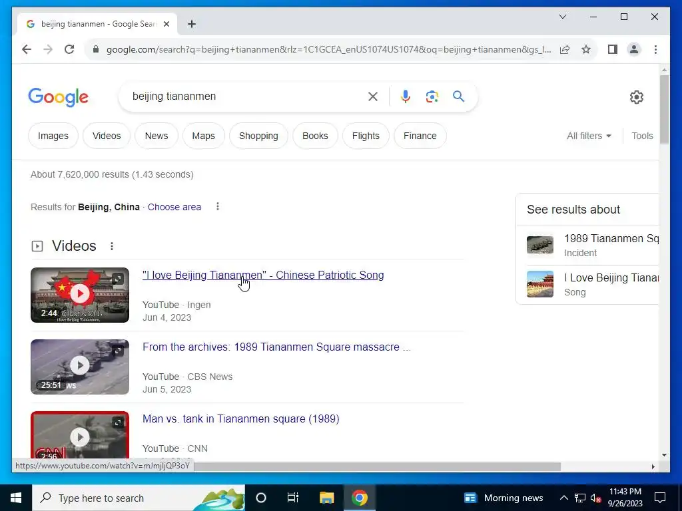Click the horizontal scrollbar at page bottom
682x511 pixels.
click(x=377, y=466)
